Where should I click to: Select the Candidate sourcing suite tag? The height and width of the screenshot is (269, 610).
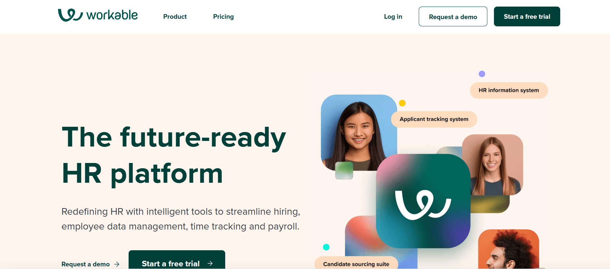click(356, 264)
